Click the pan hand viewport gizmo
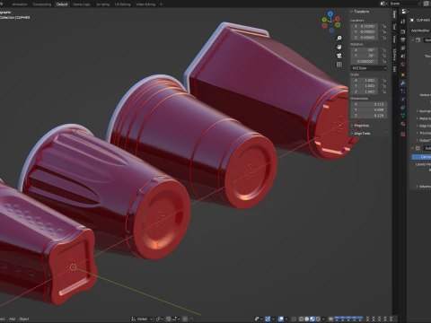This screenshot has height=323, width=431. click(x=339, y=47)
